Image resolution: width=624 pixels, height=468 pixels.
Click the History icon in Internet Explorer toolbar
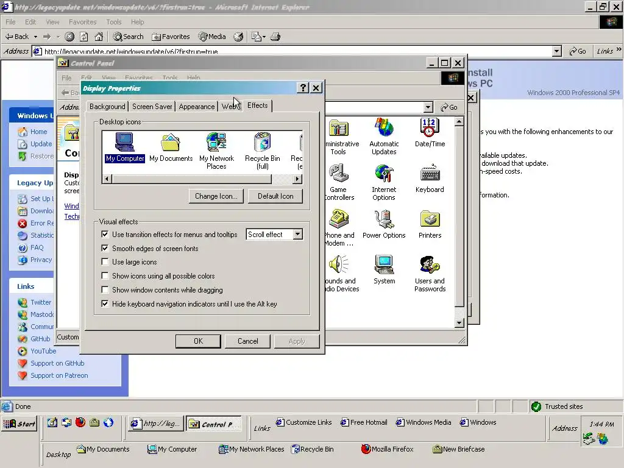(238, 37)
